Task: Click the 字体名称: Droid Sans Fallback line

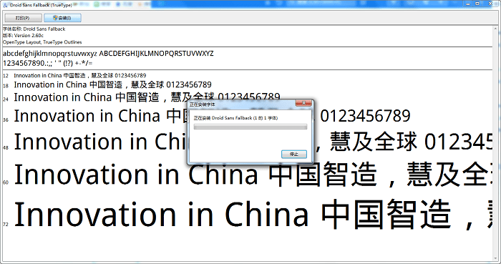Action: click(x=34, y=29)
